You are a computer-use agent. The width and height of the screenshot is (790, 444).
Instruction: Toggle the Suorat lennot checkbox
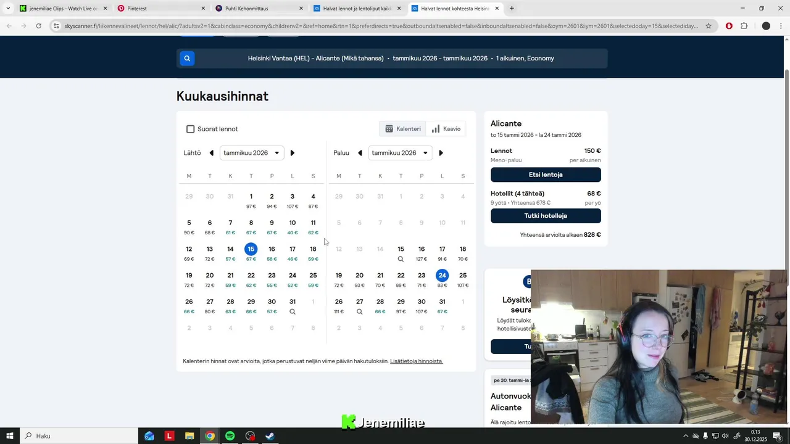[x=190, y=129]
